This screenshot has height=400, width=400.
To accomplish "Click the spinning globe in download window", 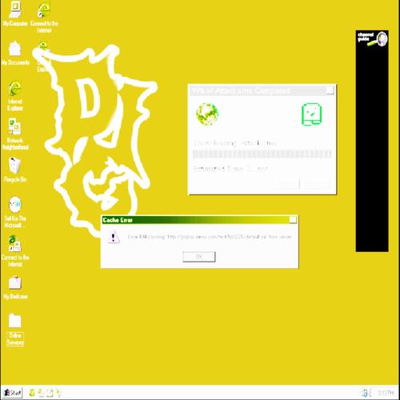I will click(x=207, y=114).
